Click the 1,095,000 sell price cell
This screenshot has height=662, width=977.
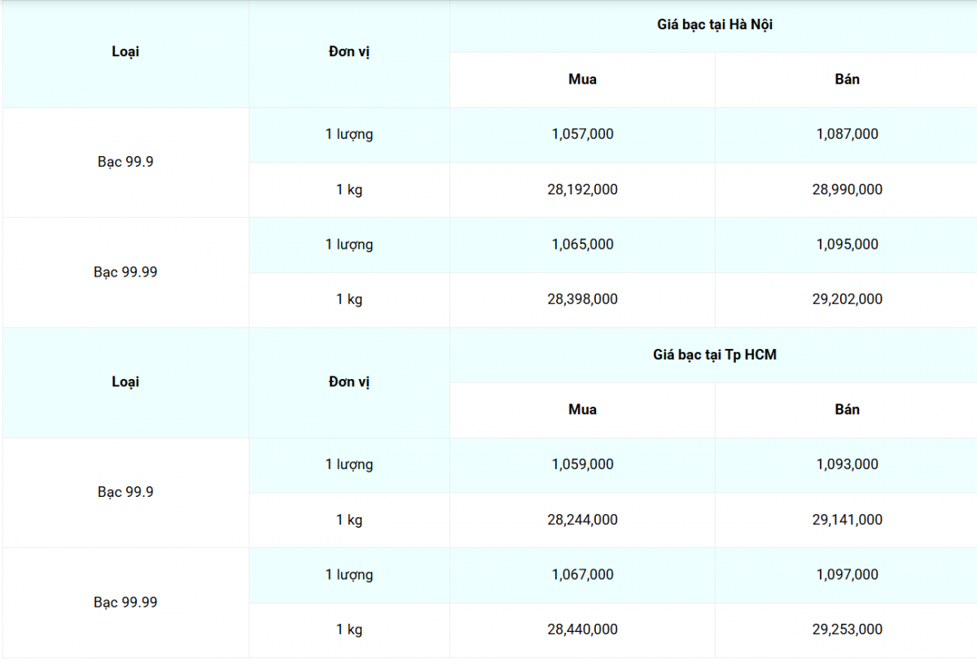[x=847, y=244]
